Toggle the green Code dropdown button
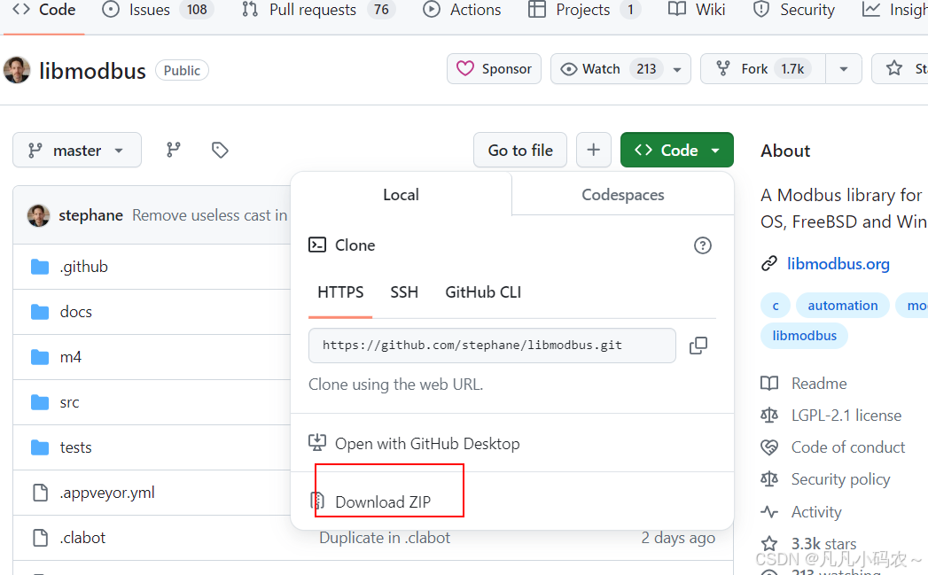Viewport: 928px width, 575px height. (677, 151)
